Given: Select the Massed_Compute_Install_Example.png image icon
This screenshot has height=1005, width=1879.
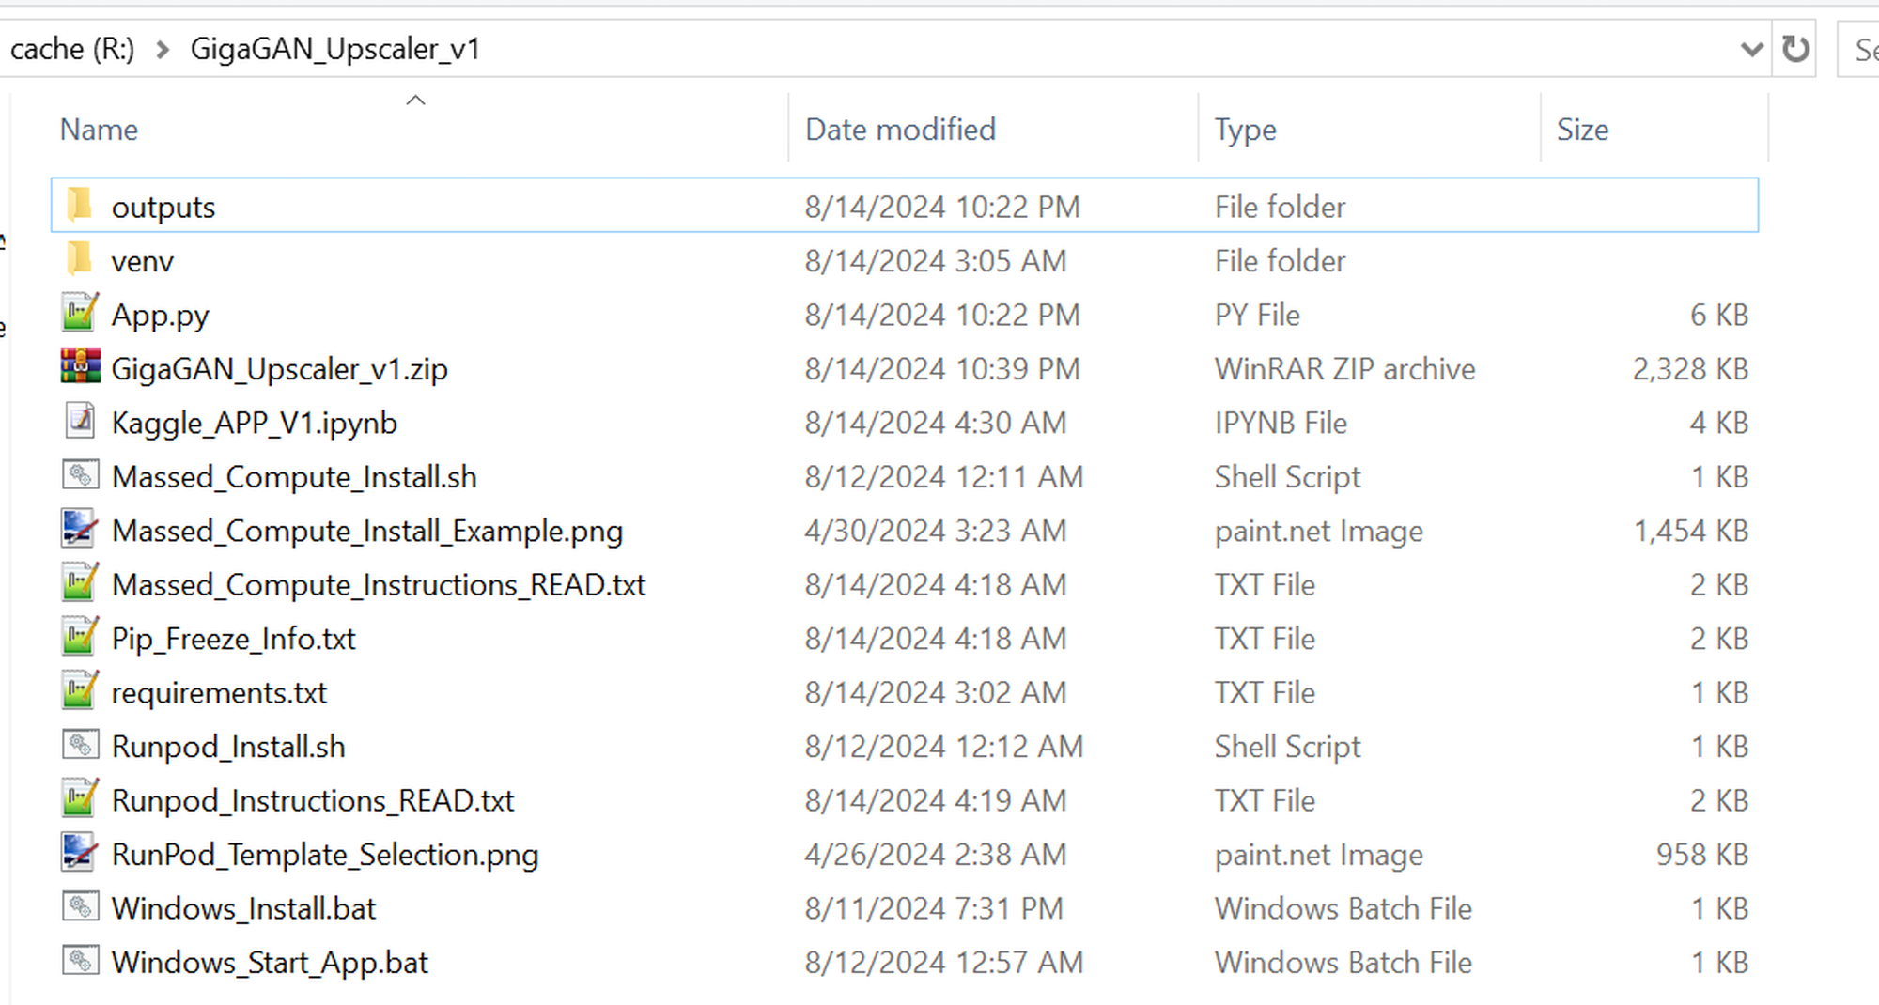Looking at the screenshot, I should coord(80,529).
